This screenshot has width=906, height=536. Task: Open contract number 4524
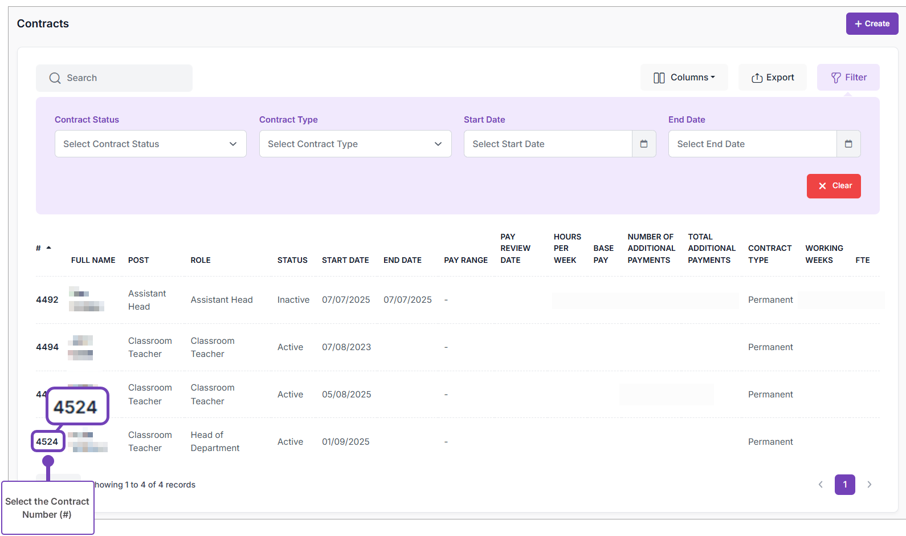pos(47,442)
